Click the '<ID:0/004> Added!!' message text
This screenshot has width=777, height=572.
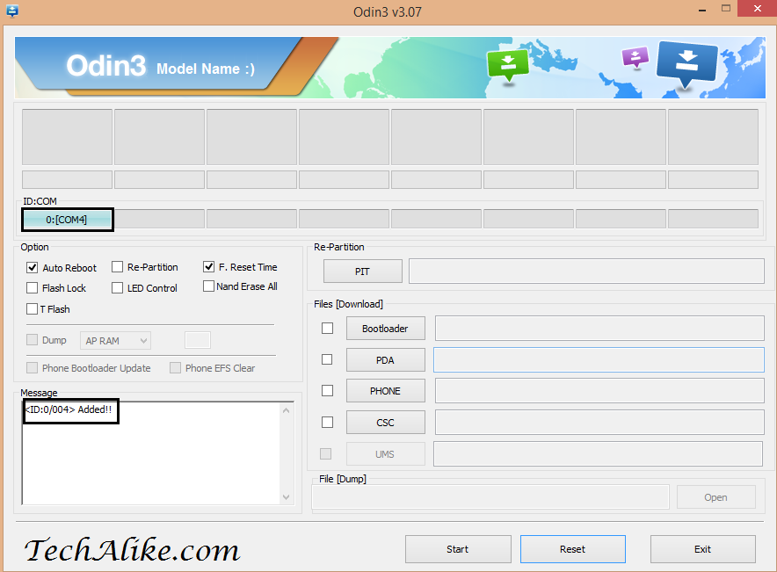click(x=69, y=409)
